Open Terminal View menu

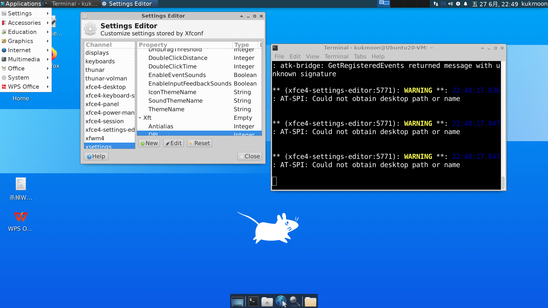[313, 56]
